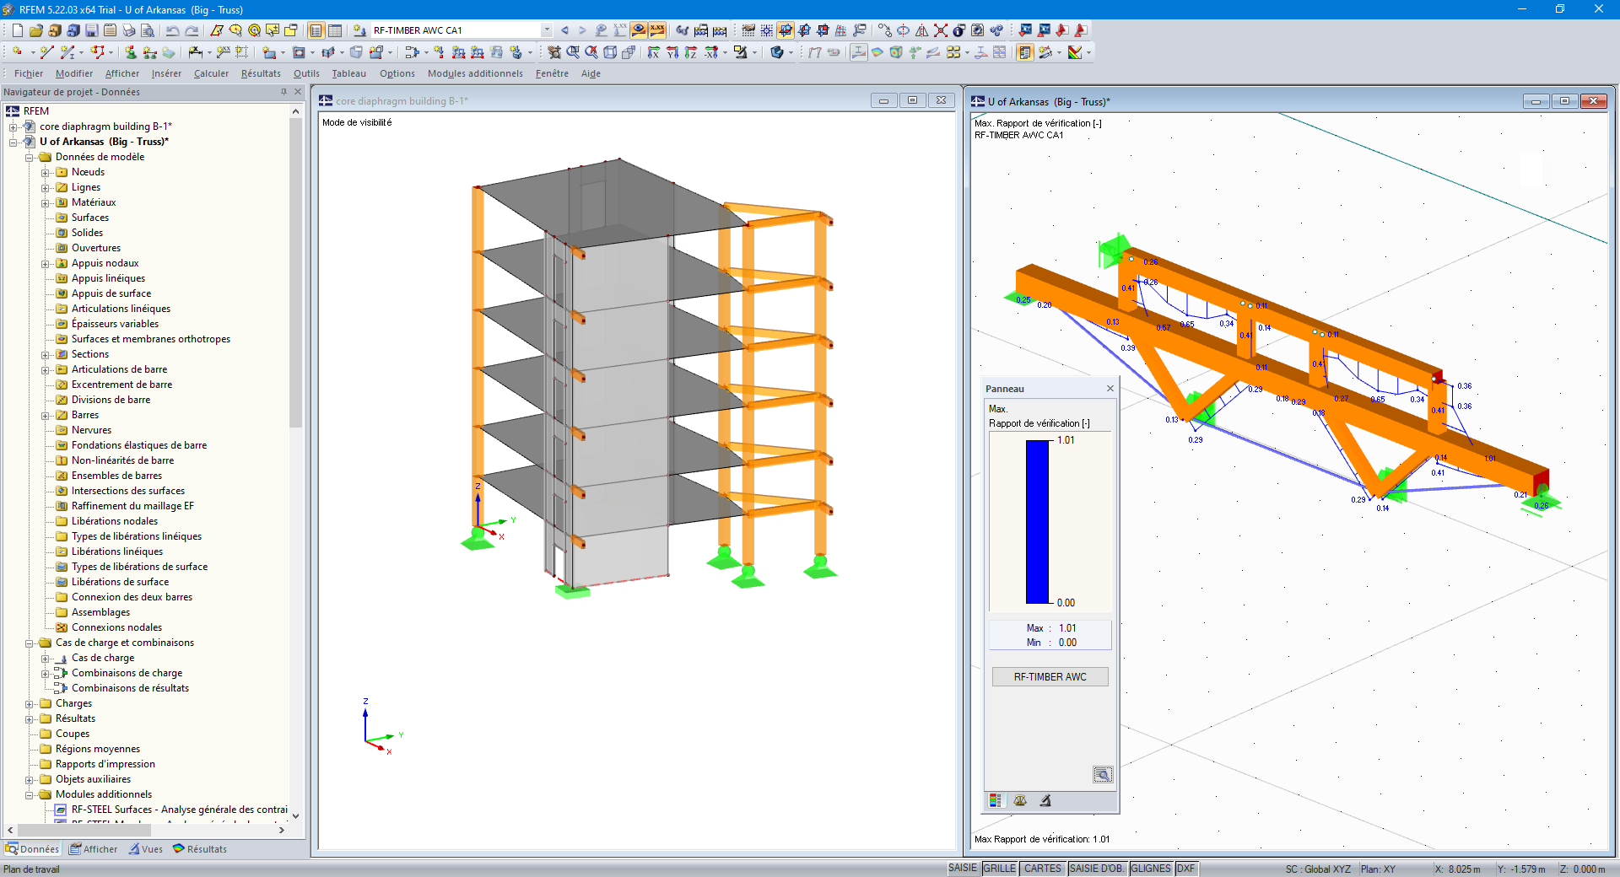
Task: Redo the last undone action
Action: (x=192, y=30)
